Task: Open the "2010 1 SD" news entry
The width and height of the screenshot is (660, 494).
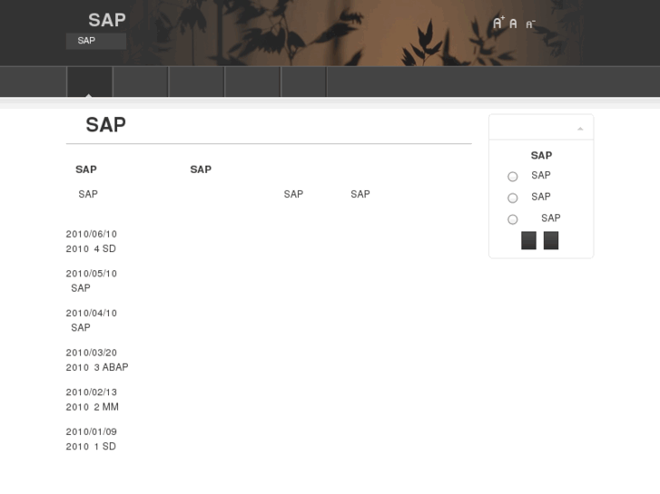Action: pos(91,447)
